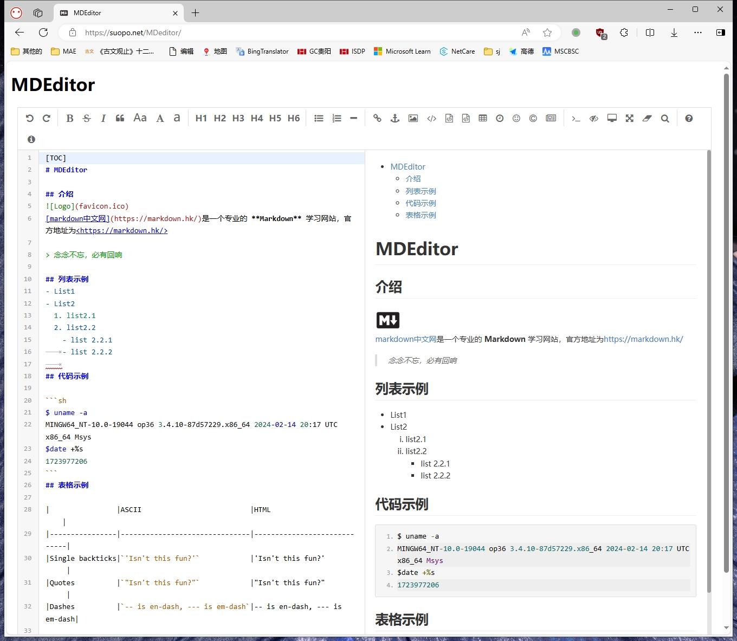Click the Undo icon in editor toolbar
Screen dimensions: 737x641
click(x=30, y=118)
